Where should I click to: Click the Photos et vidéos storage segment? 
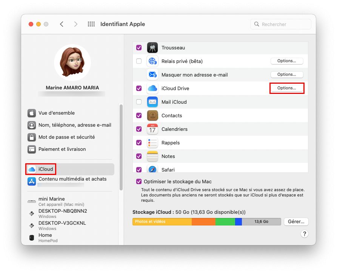[162, 222]
